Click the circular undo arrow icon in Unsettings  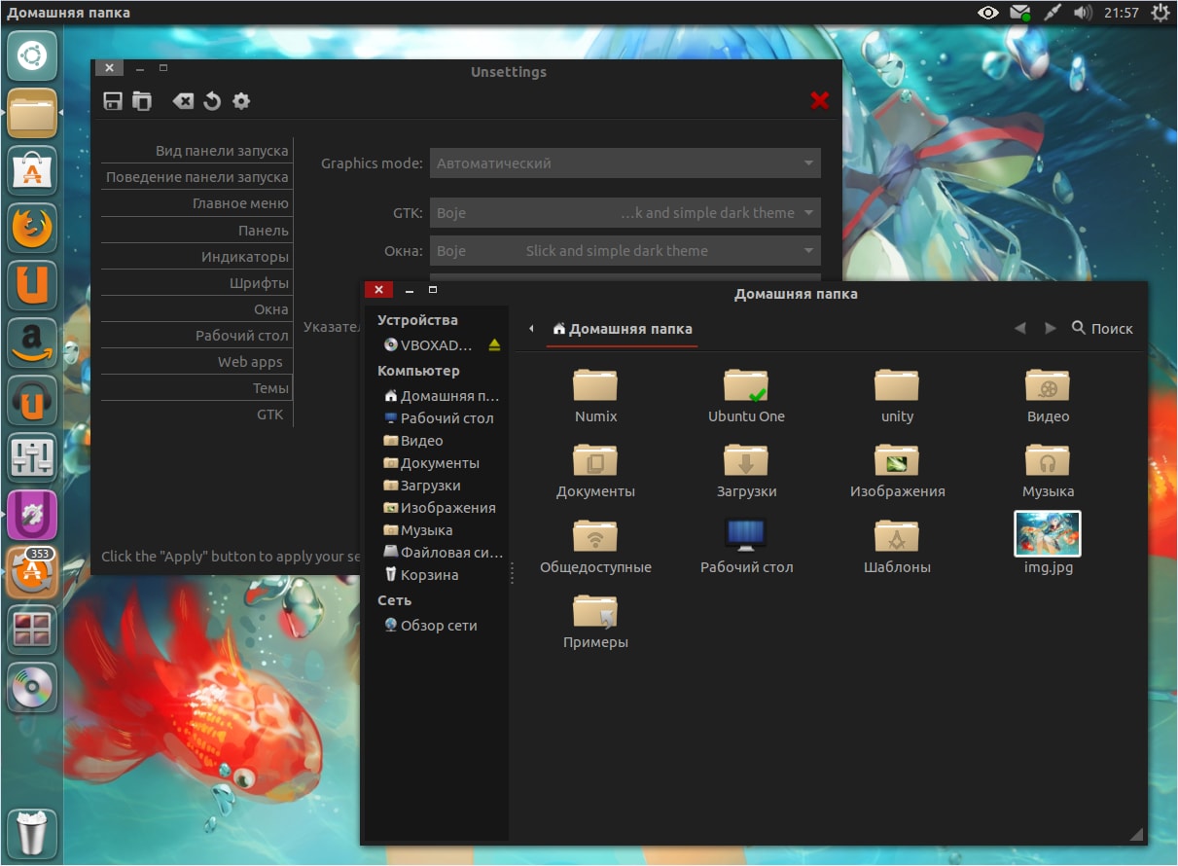tap(212, 100)
